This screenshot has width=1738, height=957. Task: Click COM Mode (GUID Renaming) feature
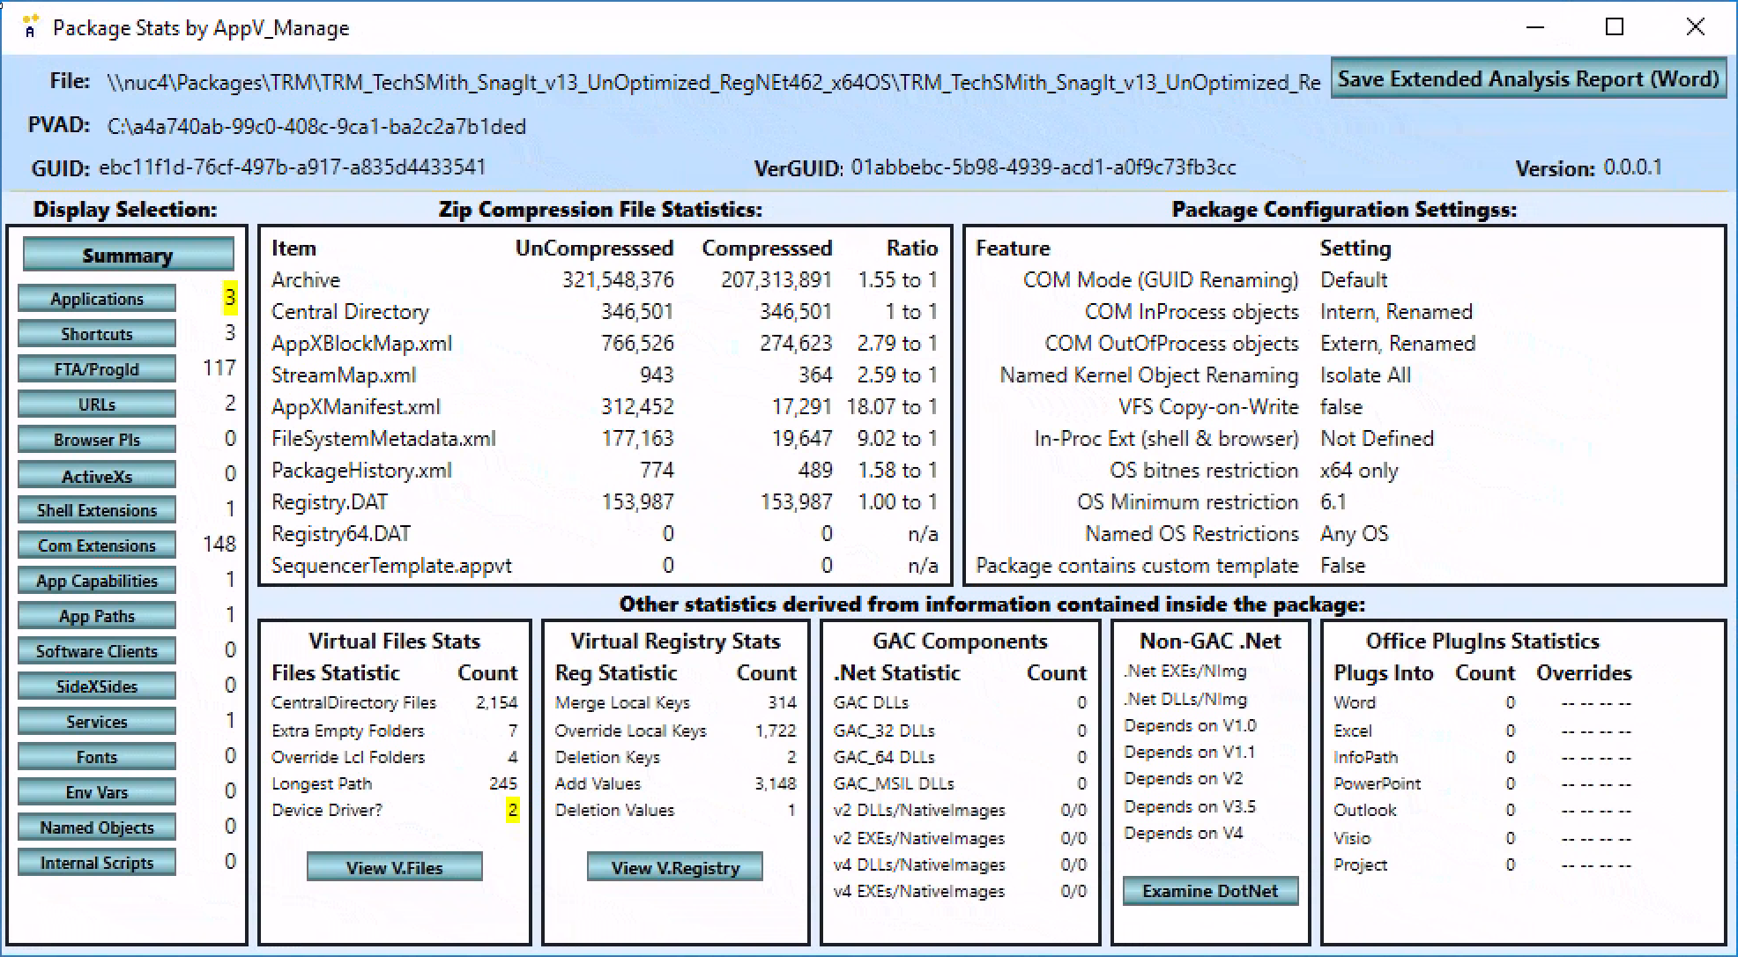click(1161, 280)
